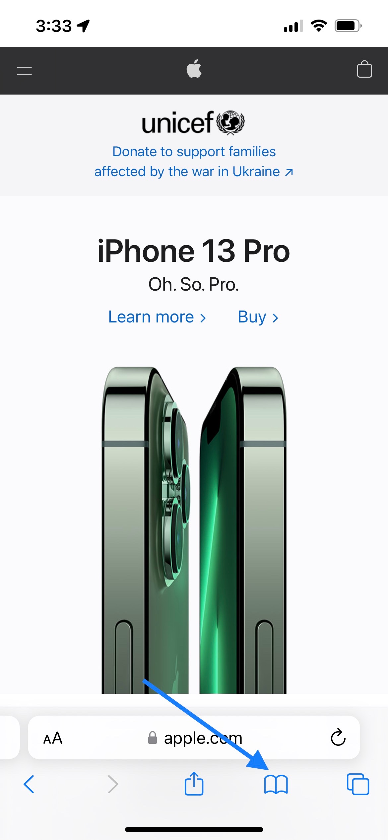
Task: Reload the page with refresh icon
Action: (x=338, y=737)
